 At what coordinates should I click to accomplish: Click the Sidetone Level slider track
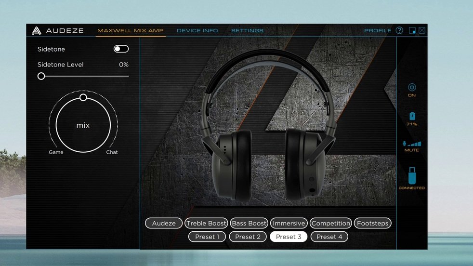click(x=83, y=76)
